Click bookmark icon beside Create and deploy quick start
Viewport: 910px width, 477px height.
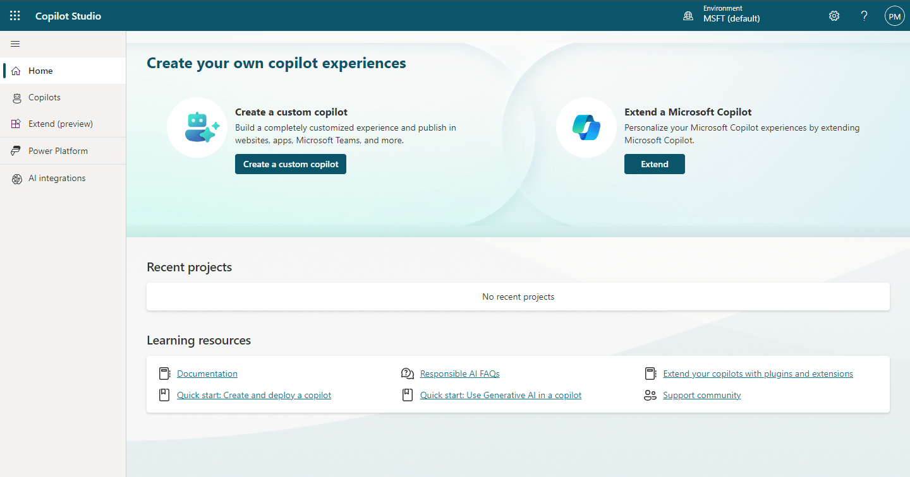click(164, 395)
